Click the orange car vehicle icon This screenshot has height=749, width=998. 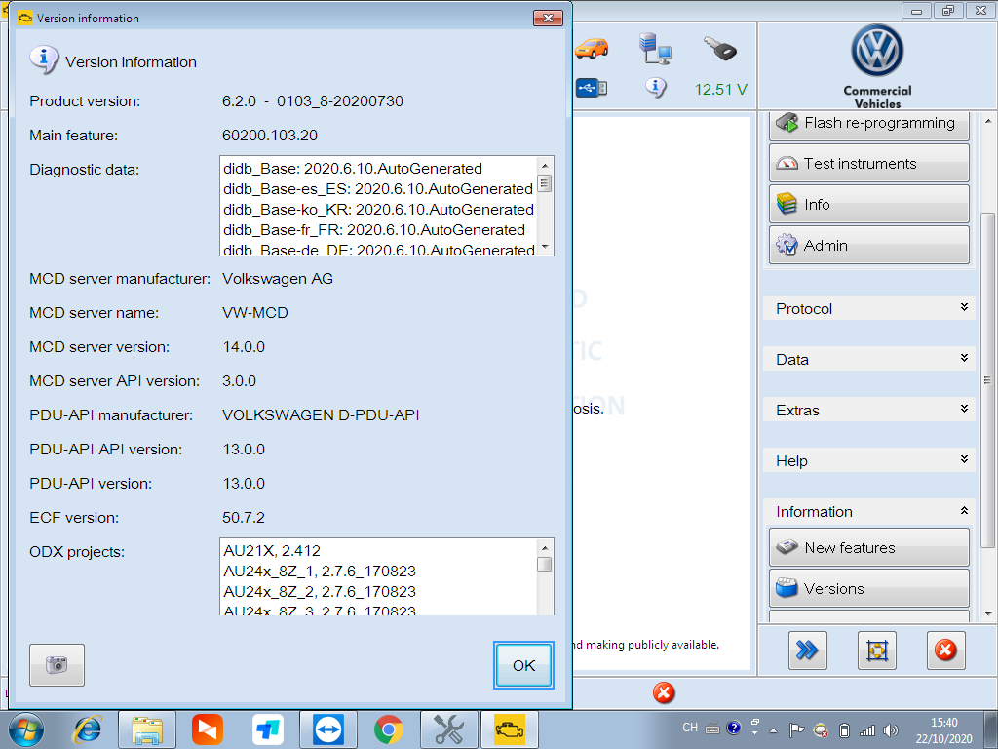tap(592, 49)
